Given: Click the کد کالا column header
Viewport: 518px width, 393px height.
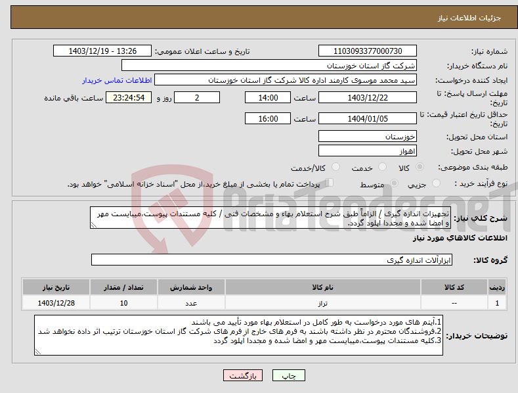Looking at the screenshot, I should coord(454,287).
